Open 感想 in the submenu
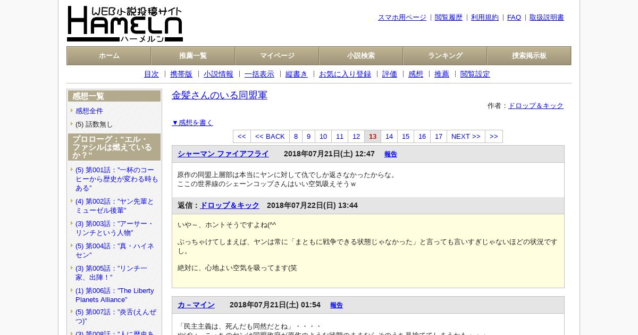This screenshot has height=335, width=638. click(416, 74)
